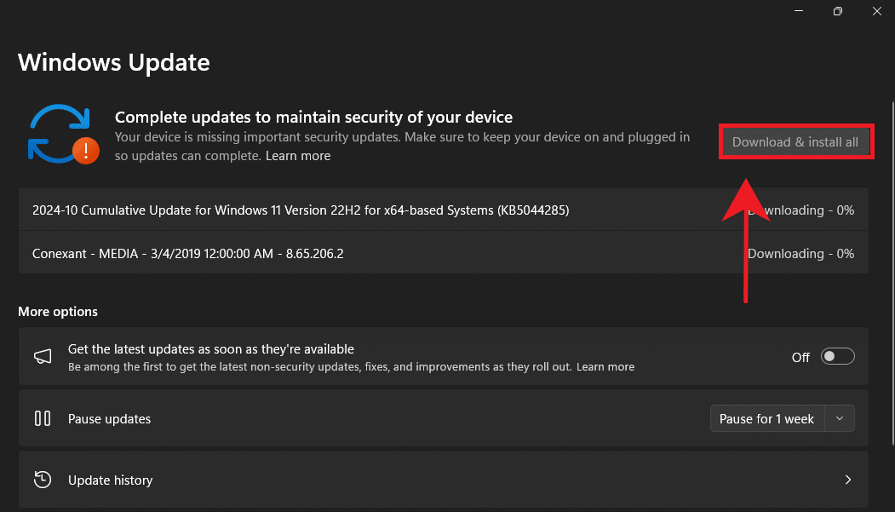Select the Conexant MEDIA driver update entry
This screenshot has width=895, height=512.
[x=188, y=253]
